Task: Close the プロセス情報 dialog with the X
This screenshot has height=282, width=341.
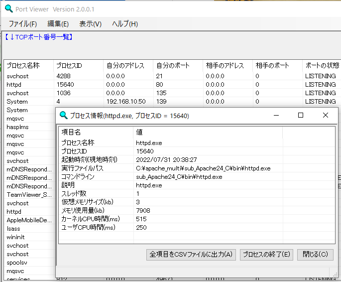Action: (326, 115)
